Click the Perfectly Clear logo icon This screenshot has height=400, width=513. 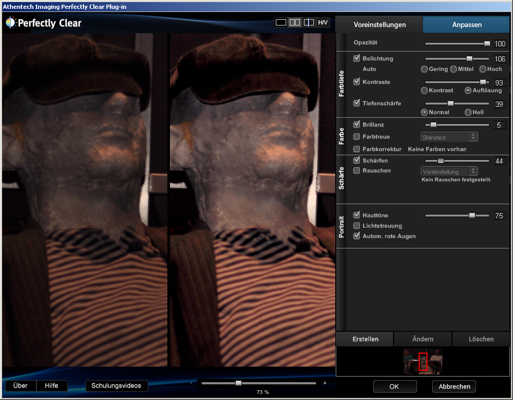click(x=10, y=22)
